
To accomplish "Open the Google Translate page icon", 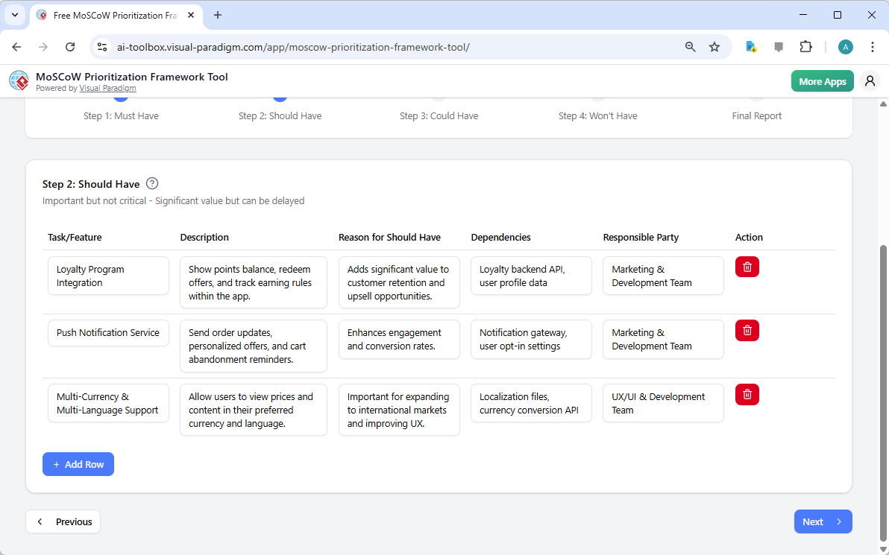I will coord(750,46).
